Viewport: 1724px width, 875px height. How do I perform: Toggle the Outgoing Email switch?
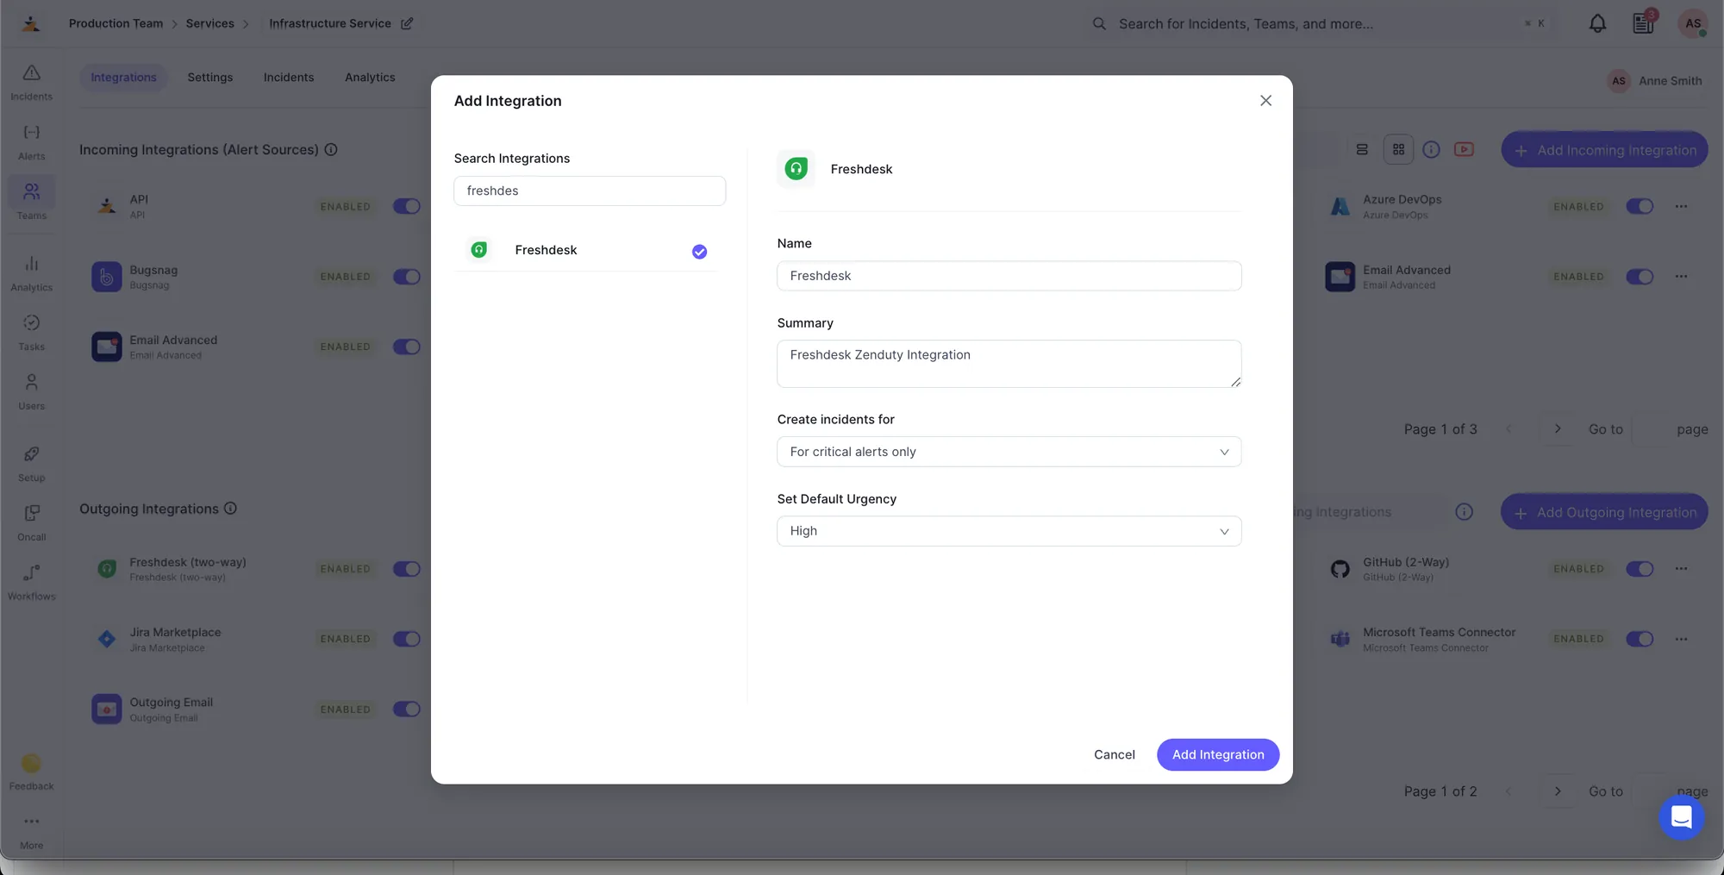coord(407,709)
